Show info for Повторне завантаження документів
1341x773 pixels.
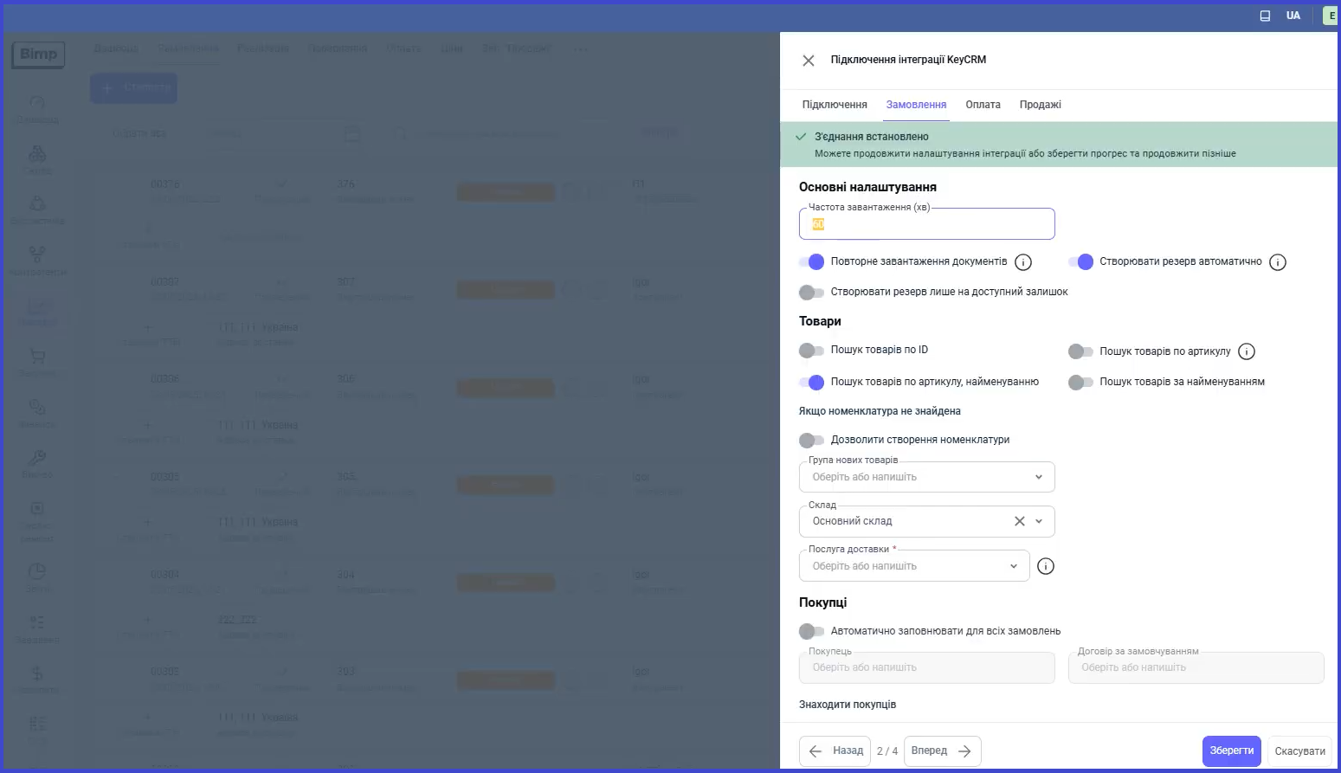coord(1022,262)
